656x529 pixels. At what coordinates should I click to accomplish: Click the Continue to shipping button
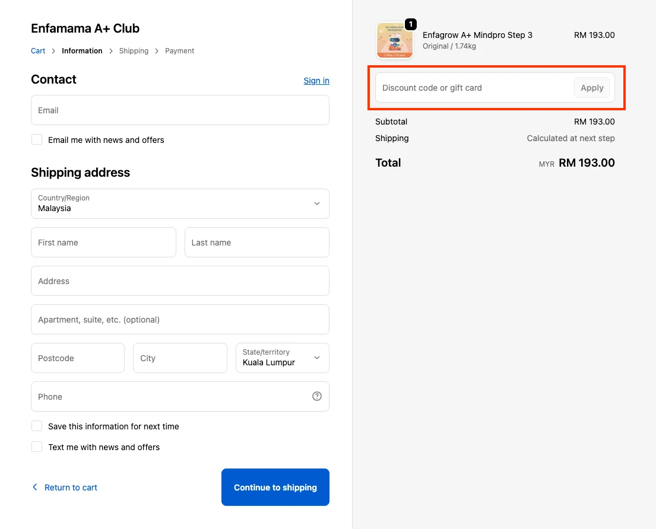point(275,487)
